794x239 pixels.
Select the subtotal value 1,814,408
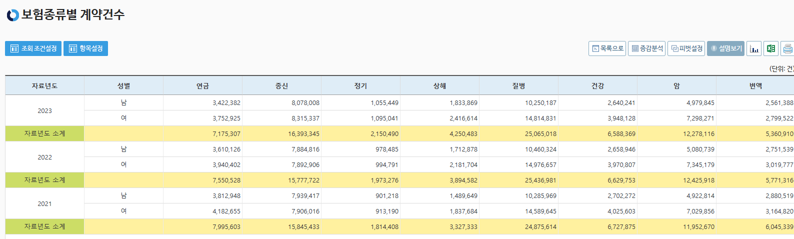[x=384, y=227]
